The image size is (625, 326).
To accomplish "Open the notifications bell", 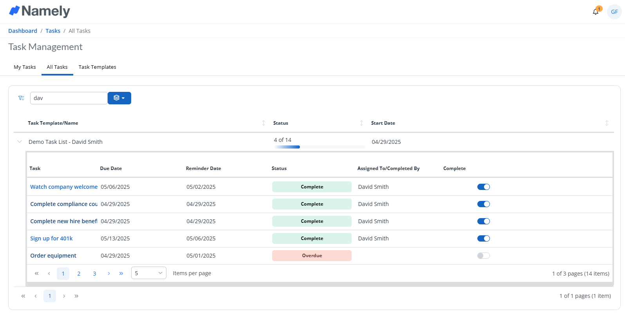I will coord(596,12).
